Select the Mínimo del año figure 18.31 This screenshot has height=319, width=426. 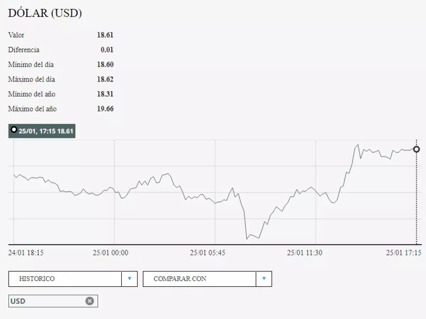tap(105, 94)
